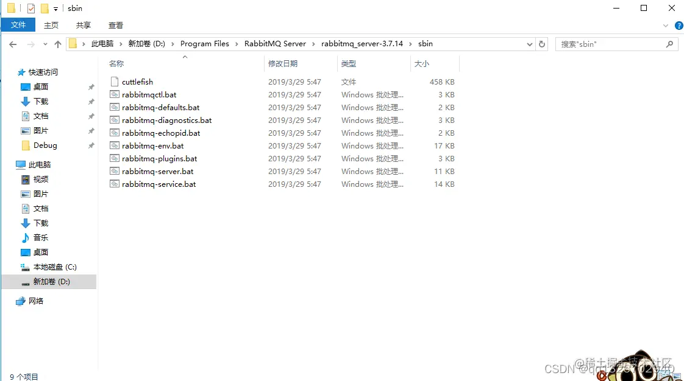Select the rabbitmqctl.bat file icon

(114, 94)
